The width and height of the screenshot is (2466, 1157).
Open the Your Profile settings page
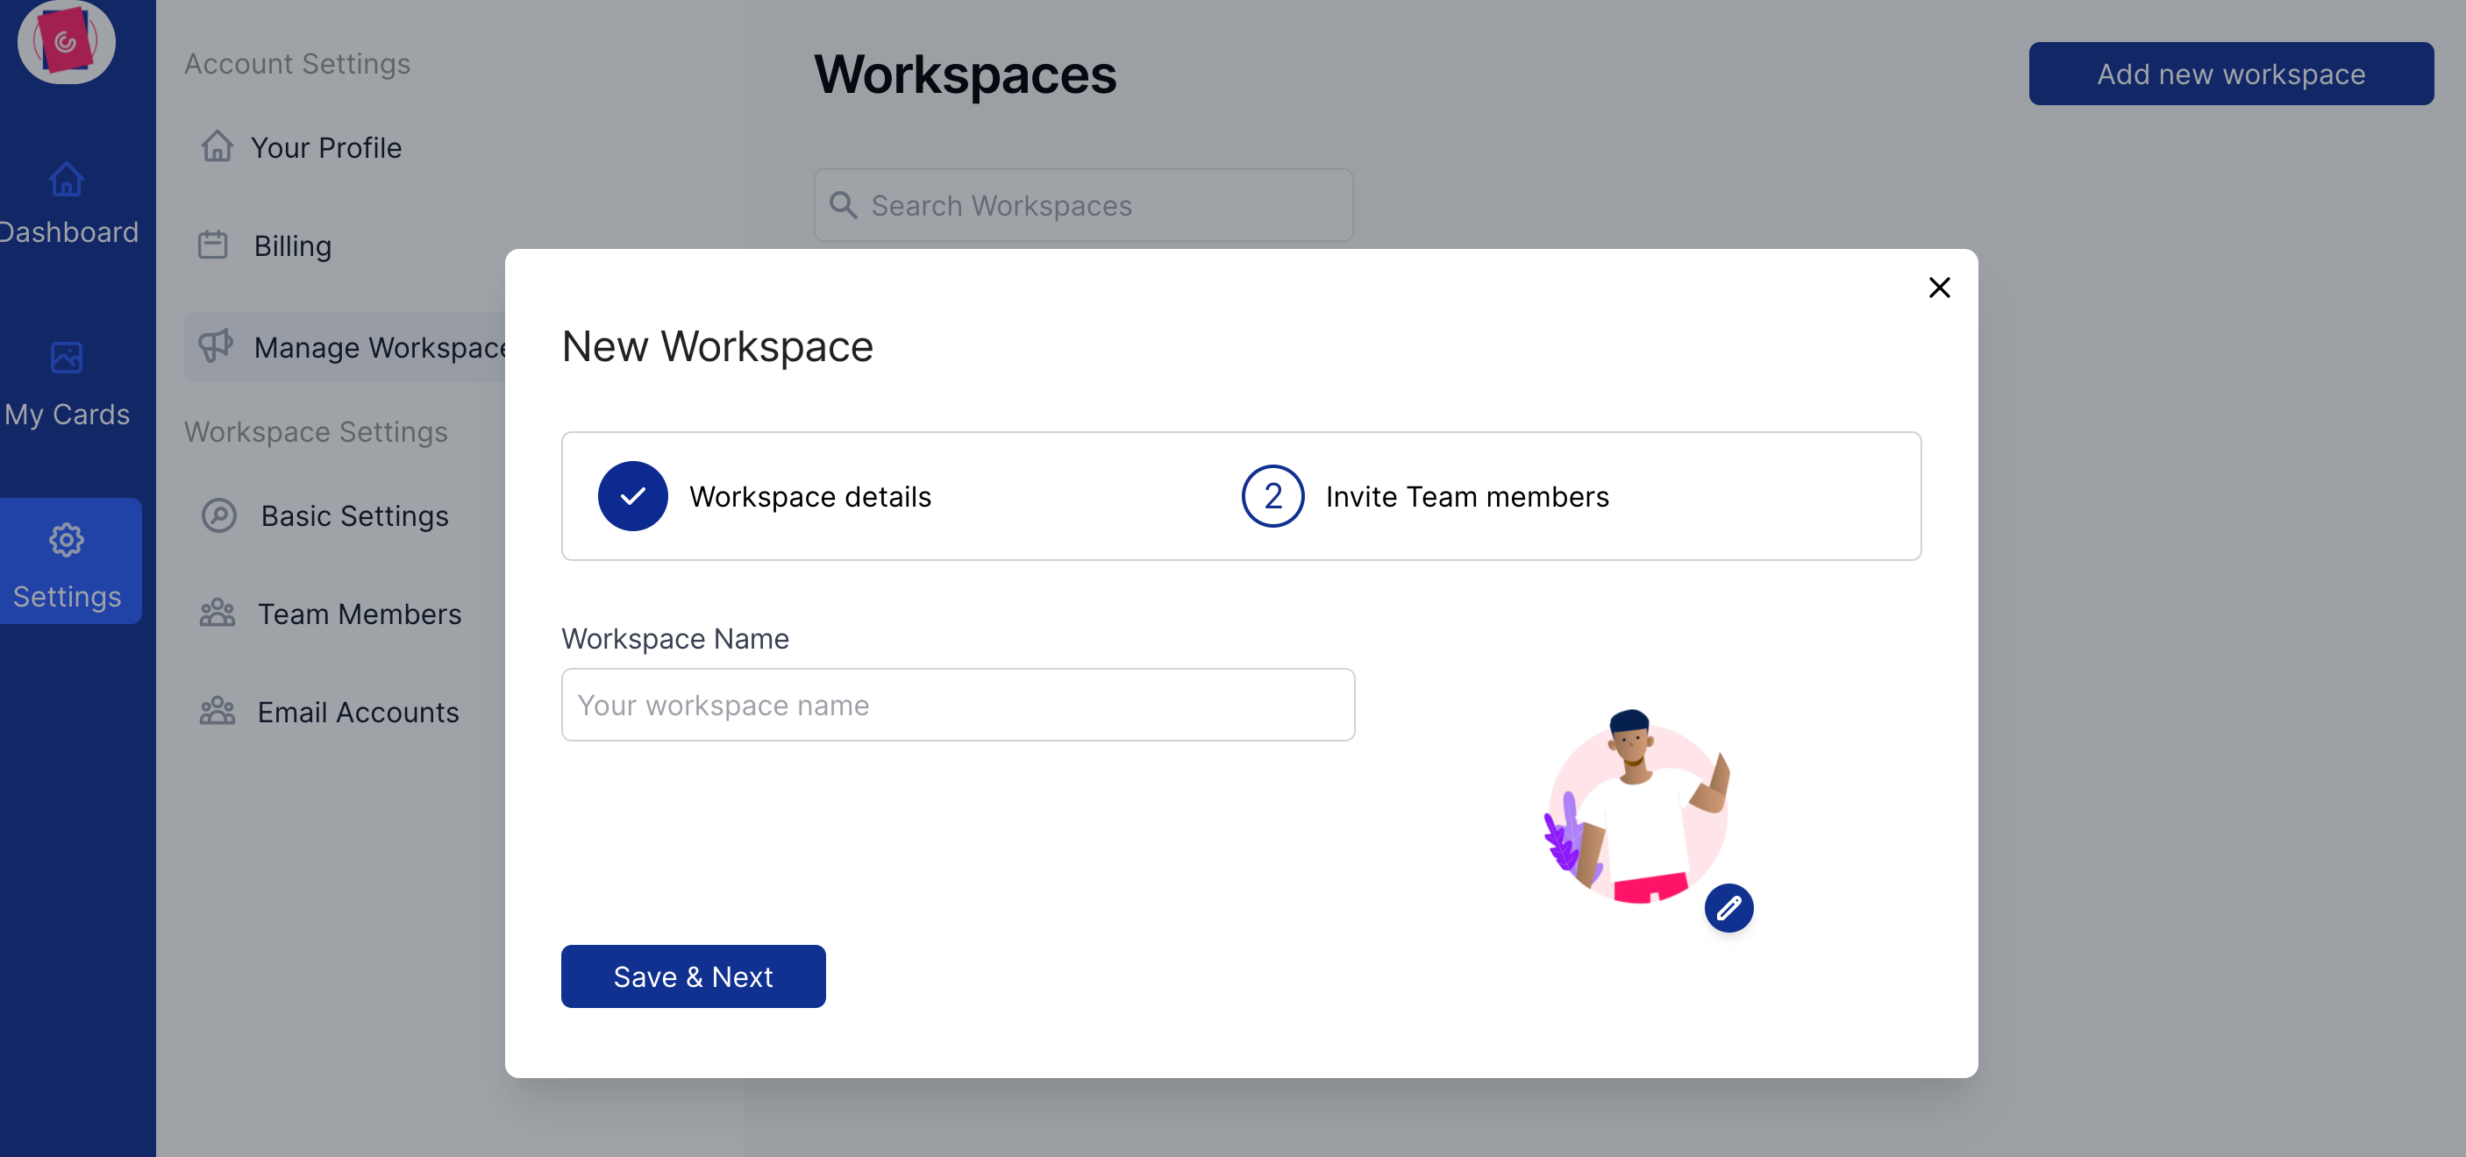[x=325, y=147]
